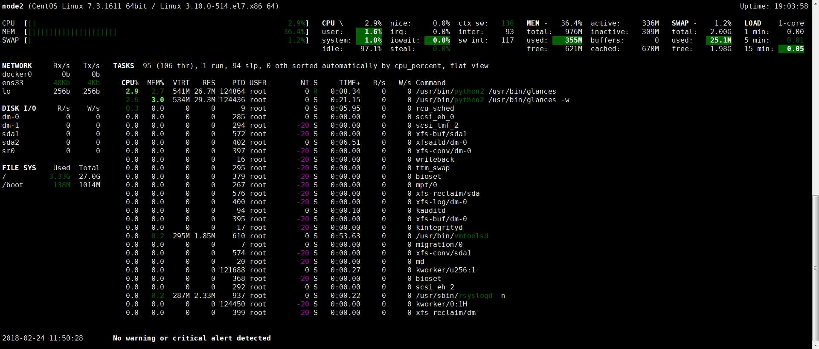Click the iowait value 0.0%

(437, 40)
